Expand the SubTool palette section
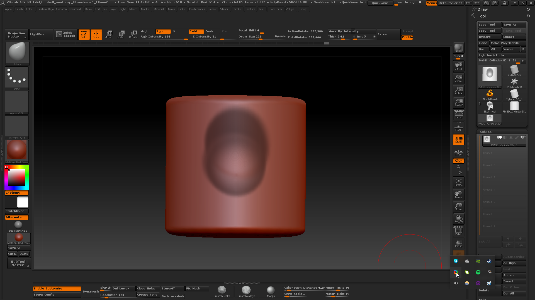Screen dimensions: 535x300 pyautogui.click(x=486, y=132)
